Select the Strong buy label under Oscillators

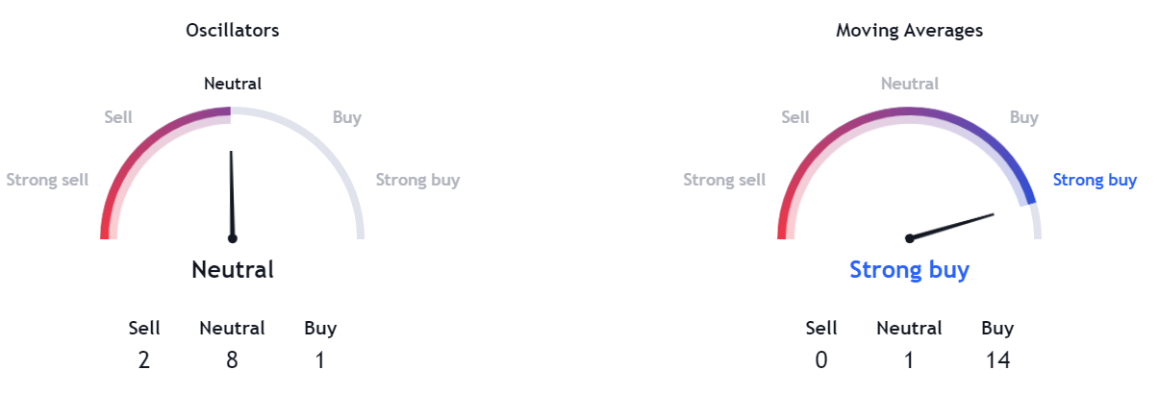(417, 180)
